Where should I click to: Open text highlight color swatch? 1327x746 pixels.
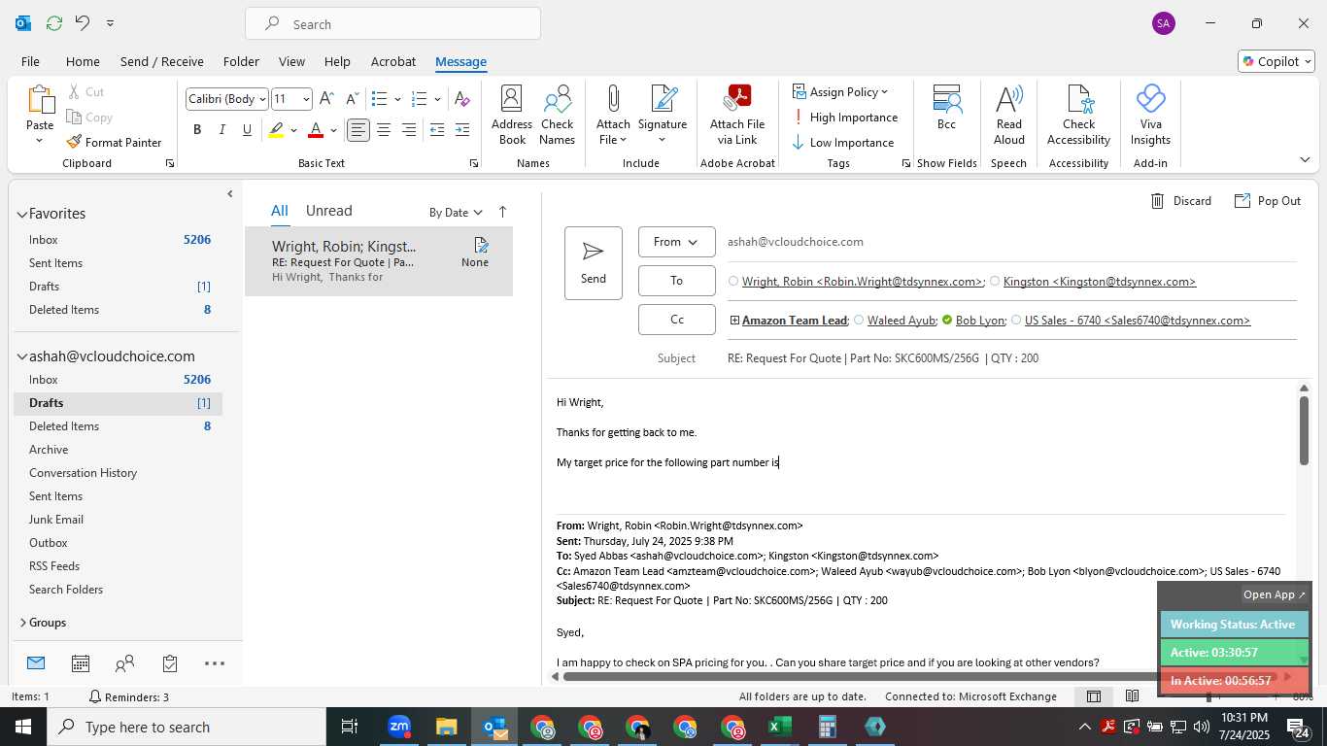tap(277, 130)
